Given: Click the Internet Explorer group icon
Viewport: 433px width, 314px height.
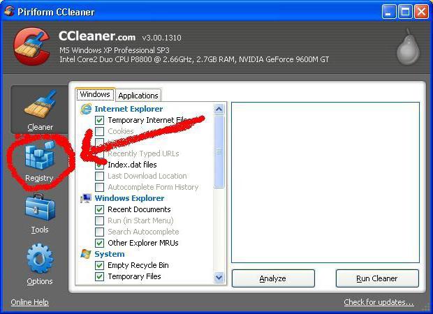Looking at the screenshot, I should 86,109.
